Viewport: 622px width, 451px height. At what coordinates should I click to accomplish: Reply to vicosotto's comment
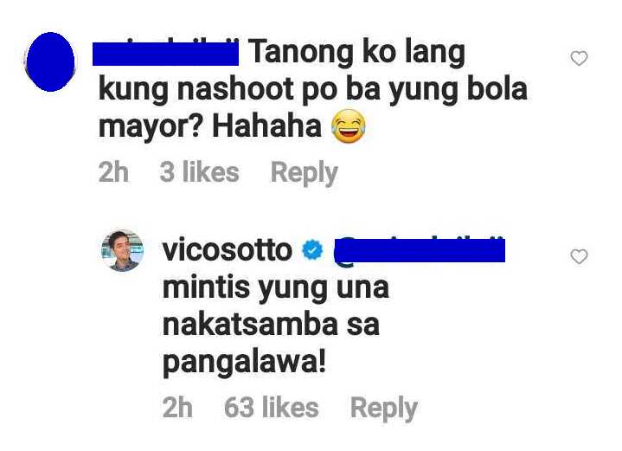(383, 409)
